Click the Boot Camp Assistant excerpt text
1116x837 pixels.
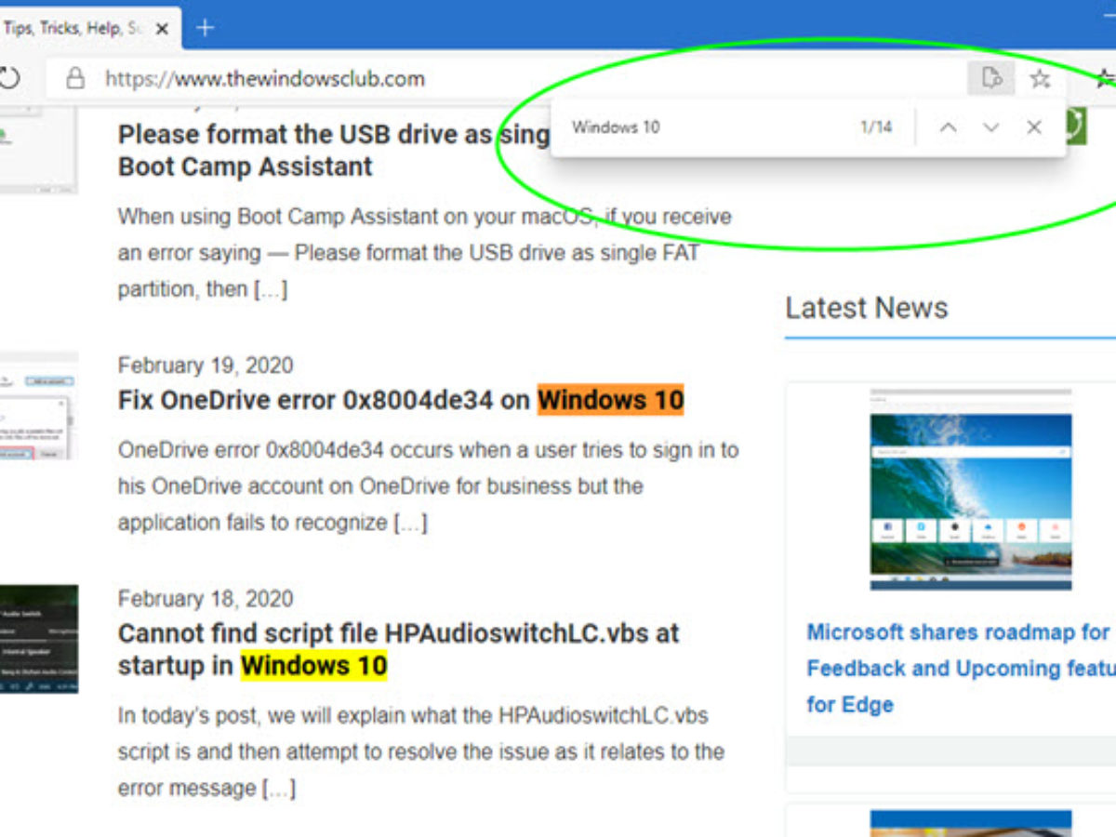pos(424,253)
